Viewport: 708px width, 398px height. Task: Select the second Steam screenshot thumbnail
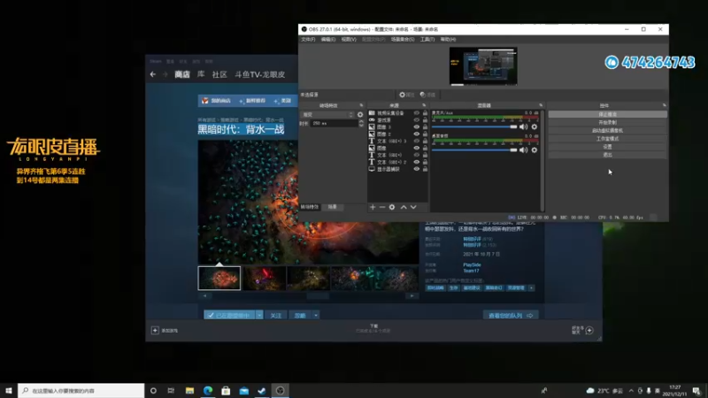pyautogui.click(x=264, y=278)
